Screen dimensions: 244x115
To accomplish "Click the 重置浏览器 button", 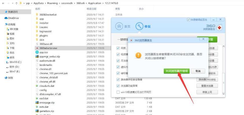I will (x=207, y=86).
